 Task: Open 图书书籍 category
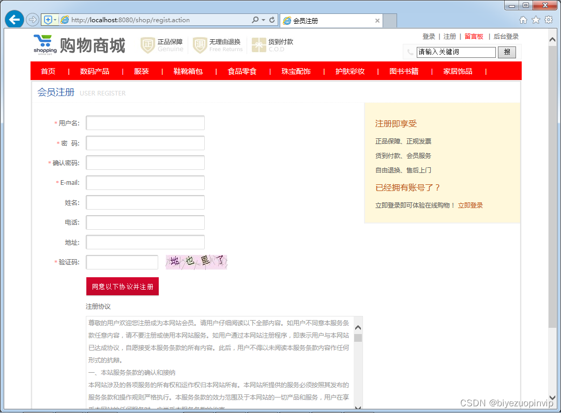point(404,71)
